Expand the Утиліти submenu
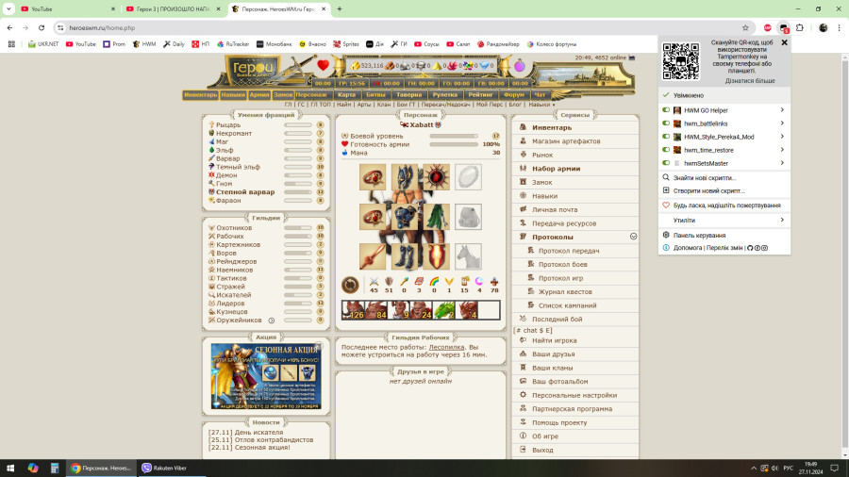 pos(724,220)
